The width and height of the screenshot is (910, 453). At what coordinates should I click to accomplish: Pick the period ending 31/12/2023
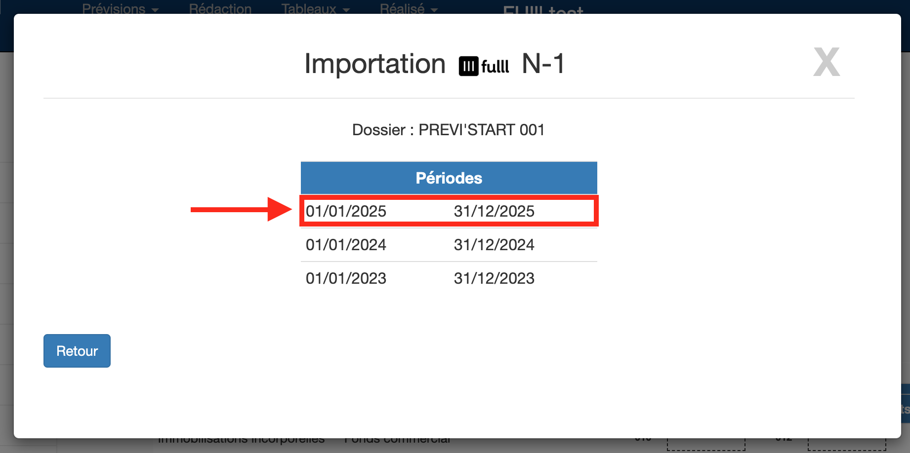[x=494, y=278]
